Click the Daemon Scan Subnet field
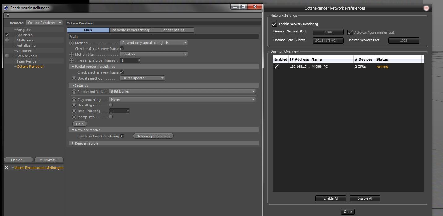The height and width of the screenshot is (216, 443). point(328,41)
